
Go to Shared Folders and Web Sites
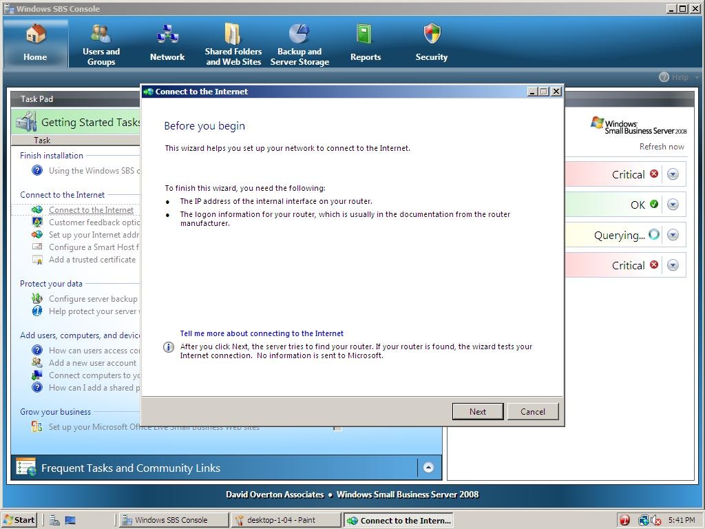233,44
